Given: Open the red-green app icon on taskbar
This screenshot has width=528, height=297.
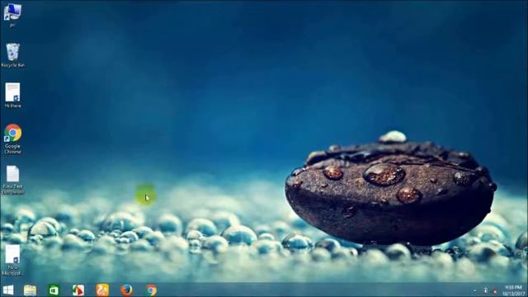Looking at the screenshot, I should [78, 290].
